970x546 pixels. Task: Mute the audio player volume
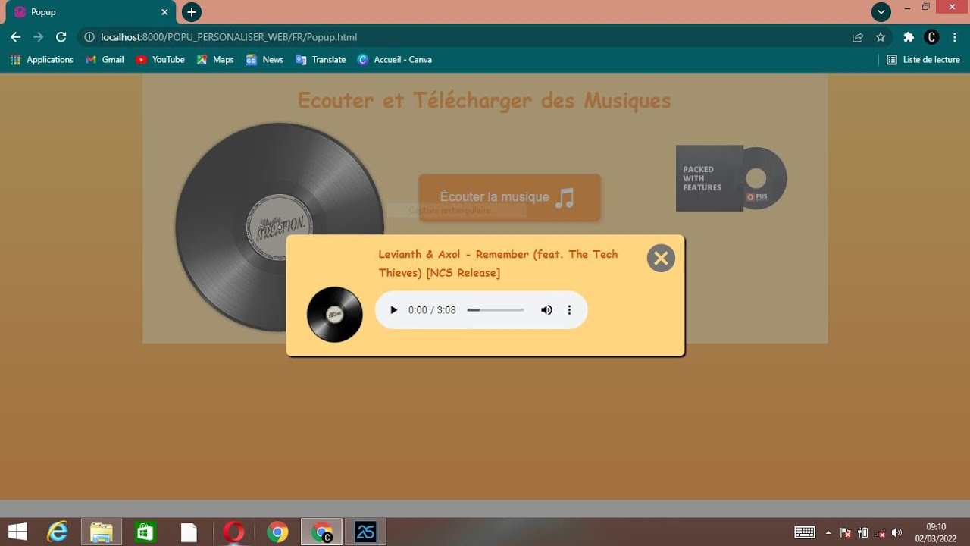(546, 310)
